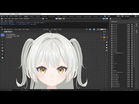Switch to solid viewport shading

pos(102,29)
